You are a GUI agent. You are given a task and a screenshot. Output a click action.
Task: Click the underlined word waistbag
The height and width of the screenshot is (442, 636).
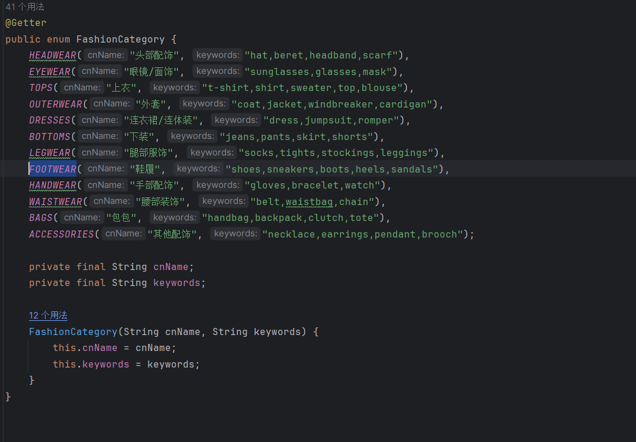(x=309, y=201)
